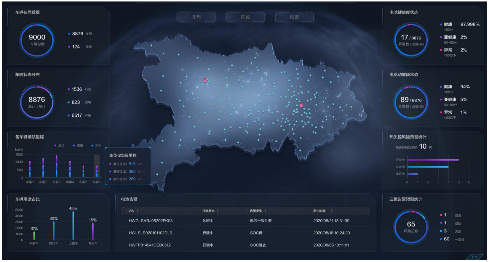Toggle the 襄阳 legend series

(78, 146)
